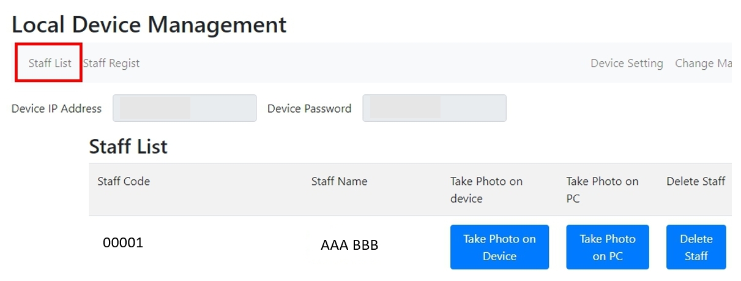This screenshot has width=741, height=281.
Task: Click the Take Photo on PC column header
Action: [602, 190]
